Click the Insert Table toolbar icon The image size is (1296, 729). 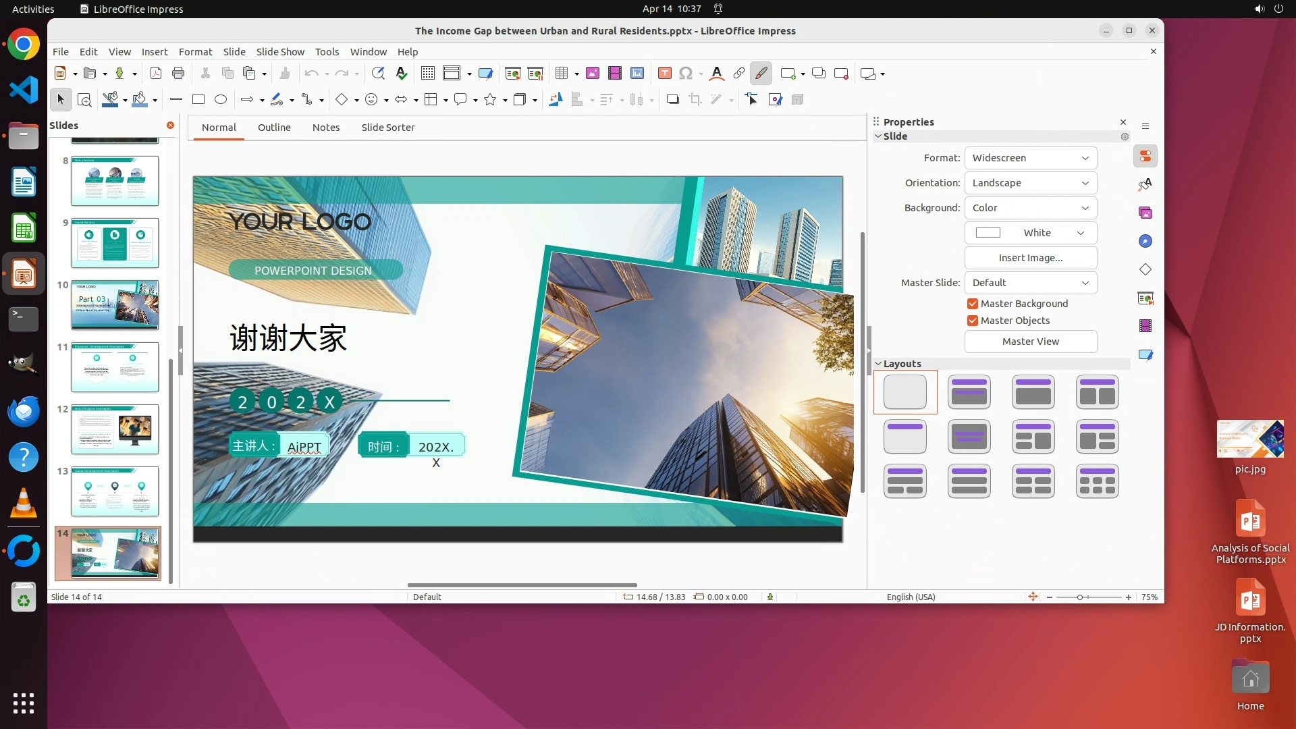point(562,74)
